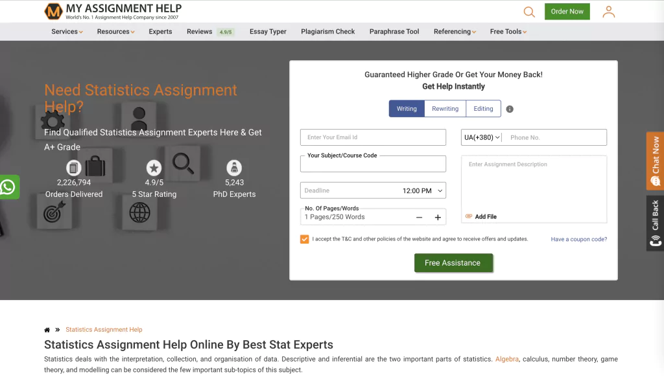This screenshot has height=379, width=664.
Task: Click the 4.9/5 reviews rating badge
Action: pyautogui.click(x=225, y=32)
